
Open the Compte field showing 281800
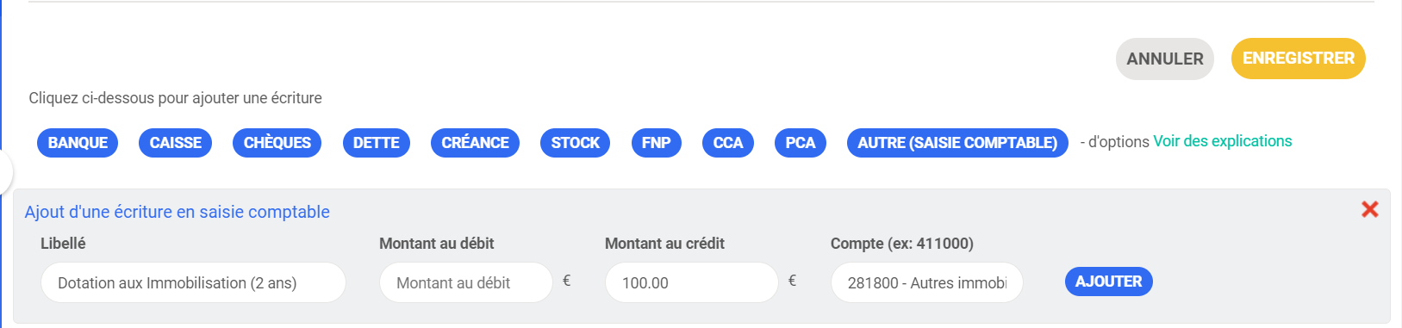(926, 282)
